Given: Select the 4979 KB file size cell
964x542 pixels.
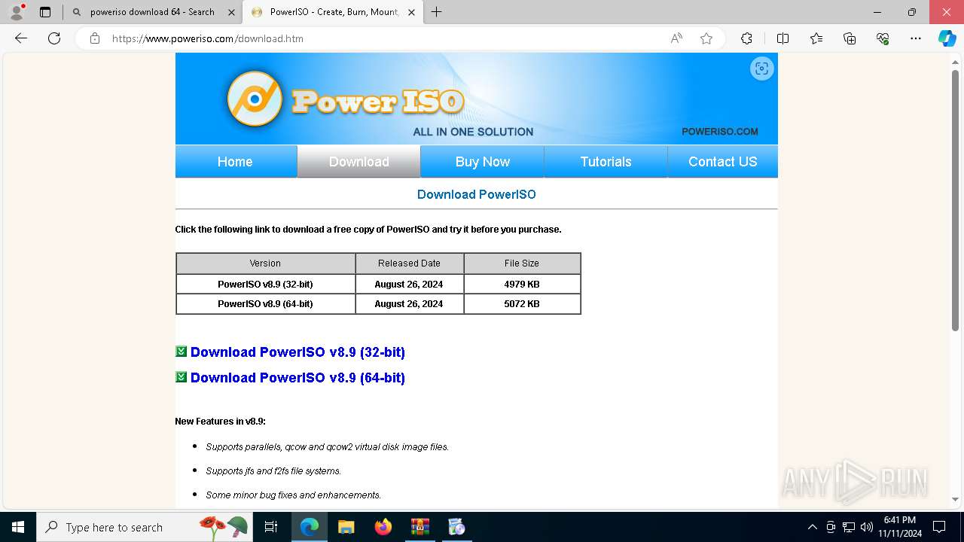Looking at the screenshot, I should coord(522,285).
